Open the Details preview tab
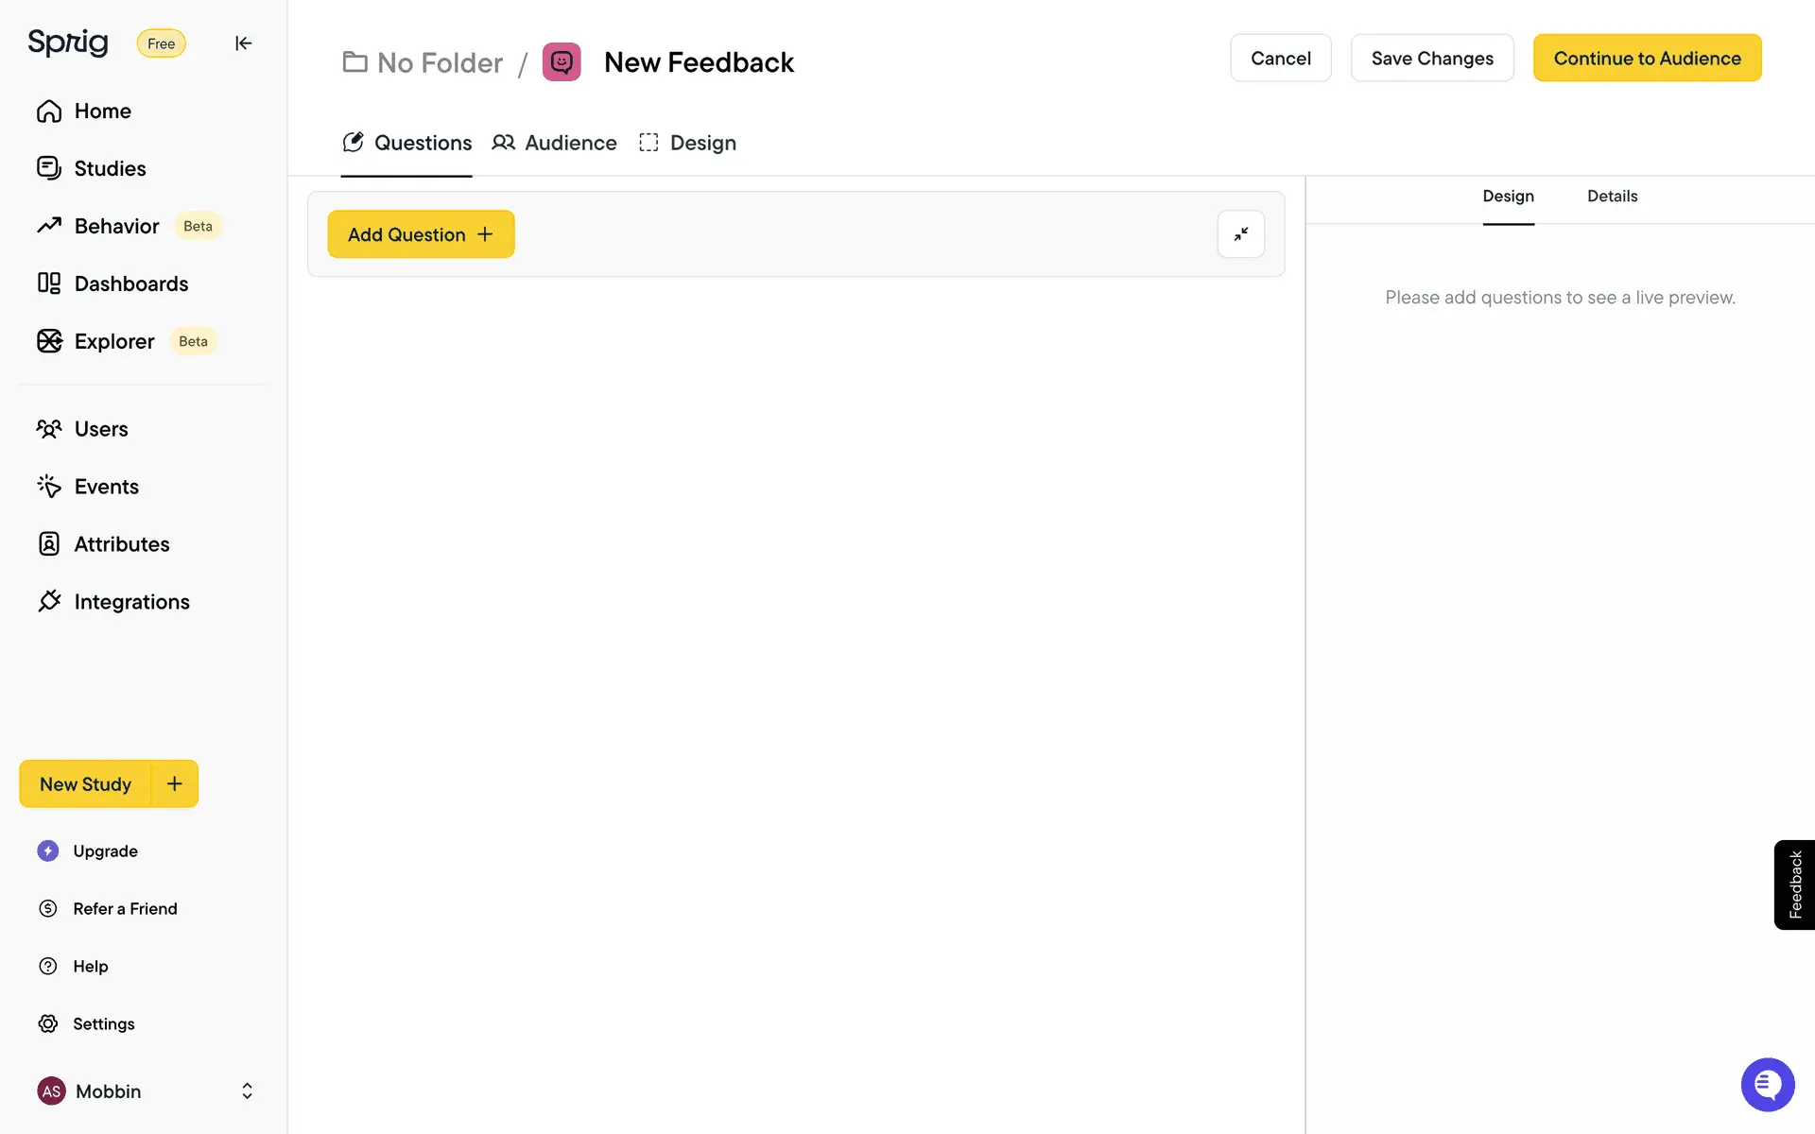 click(x=1612, y=197)
